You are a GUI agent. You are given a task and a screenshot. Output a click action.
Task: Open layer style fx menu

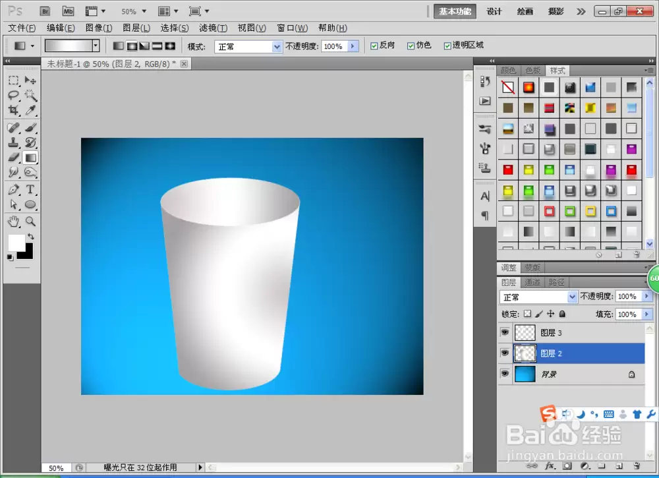coord(550,466)
